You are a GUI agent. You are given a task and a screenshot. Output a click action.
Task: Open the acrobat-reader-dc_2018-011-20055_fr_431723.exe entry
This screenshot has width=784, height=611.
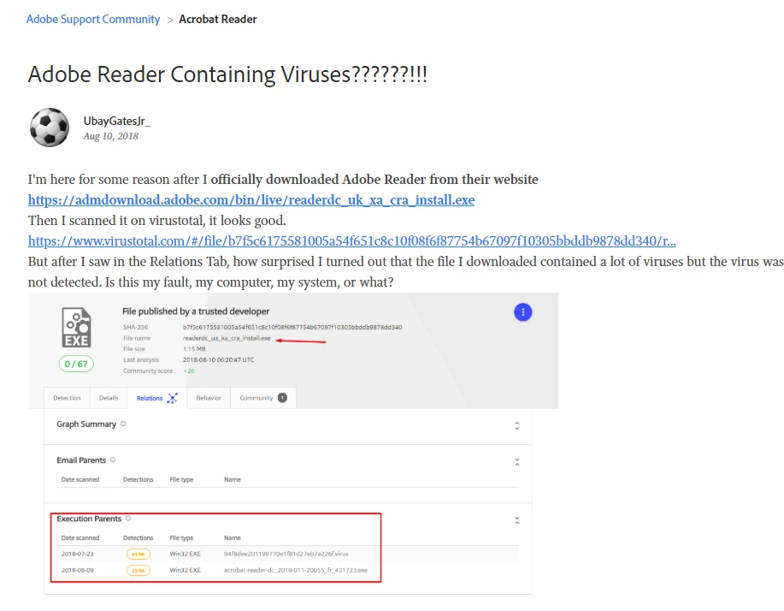(296, 570)
